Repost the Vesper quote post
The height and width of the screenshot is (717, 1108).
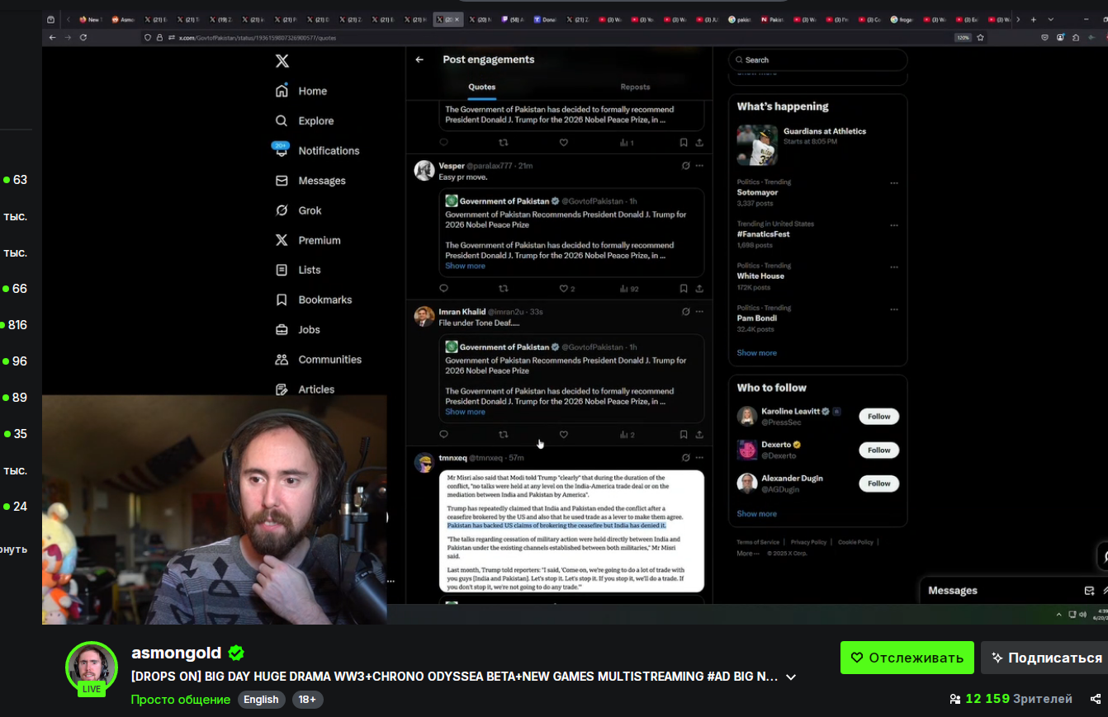pos(504,289)
